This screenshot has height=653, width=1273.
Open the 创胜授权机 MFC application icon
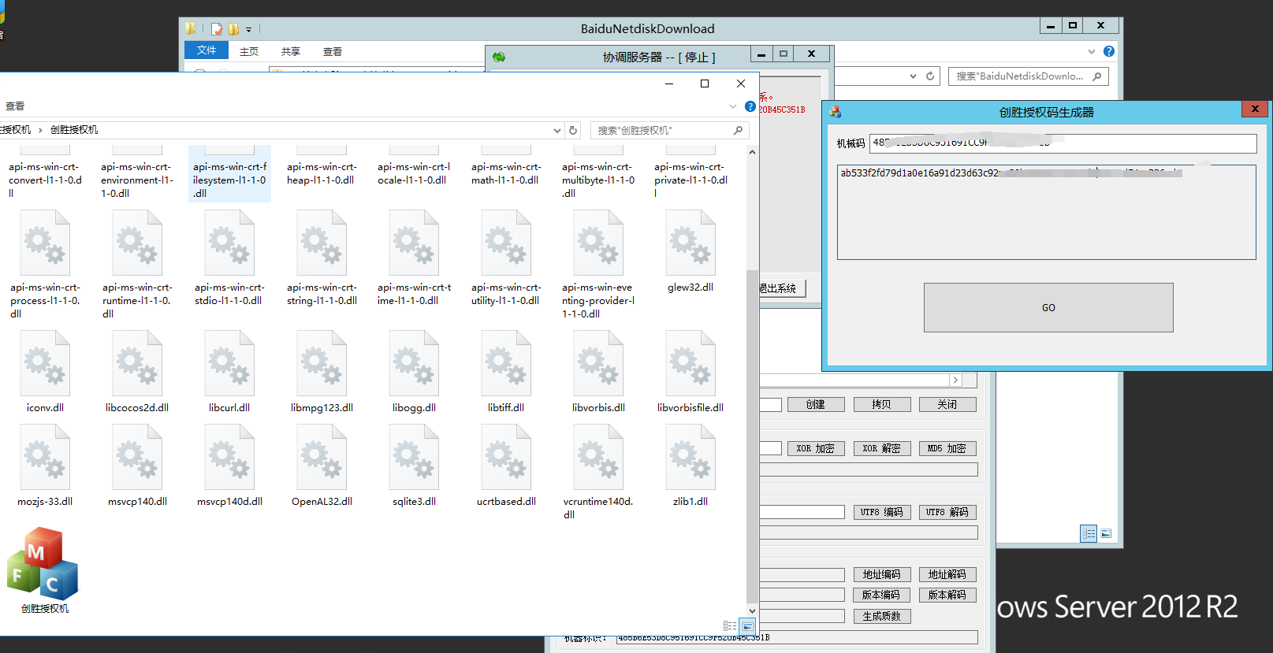click(x=43, y=566)
